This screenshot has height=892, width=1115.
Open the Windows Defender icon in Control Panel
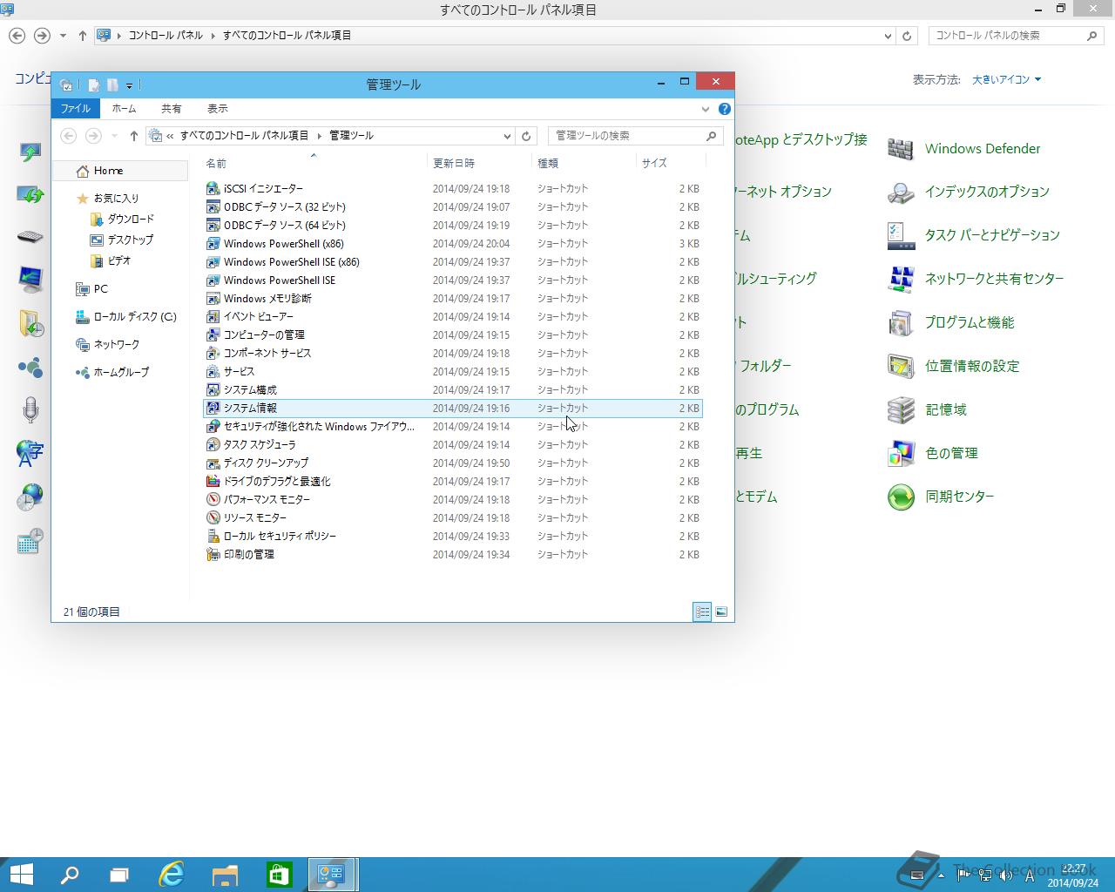901,149
